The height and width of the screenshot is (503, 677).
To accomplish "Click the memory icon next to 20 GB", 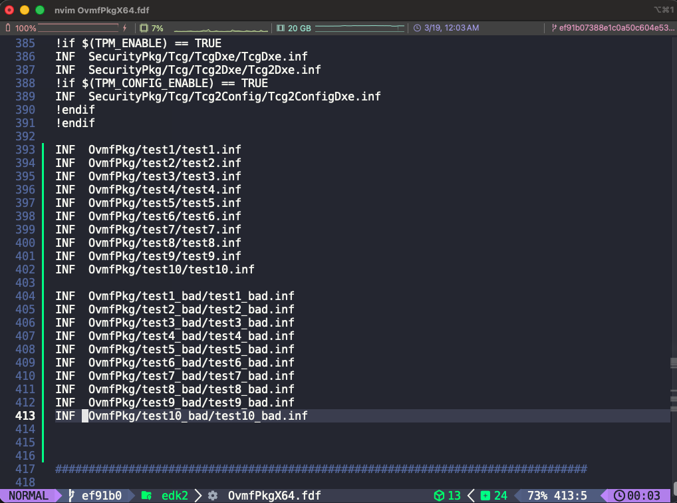I will coord(281,29).
